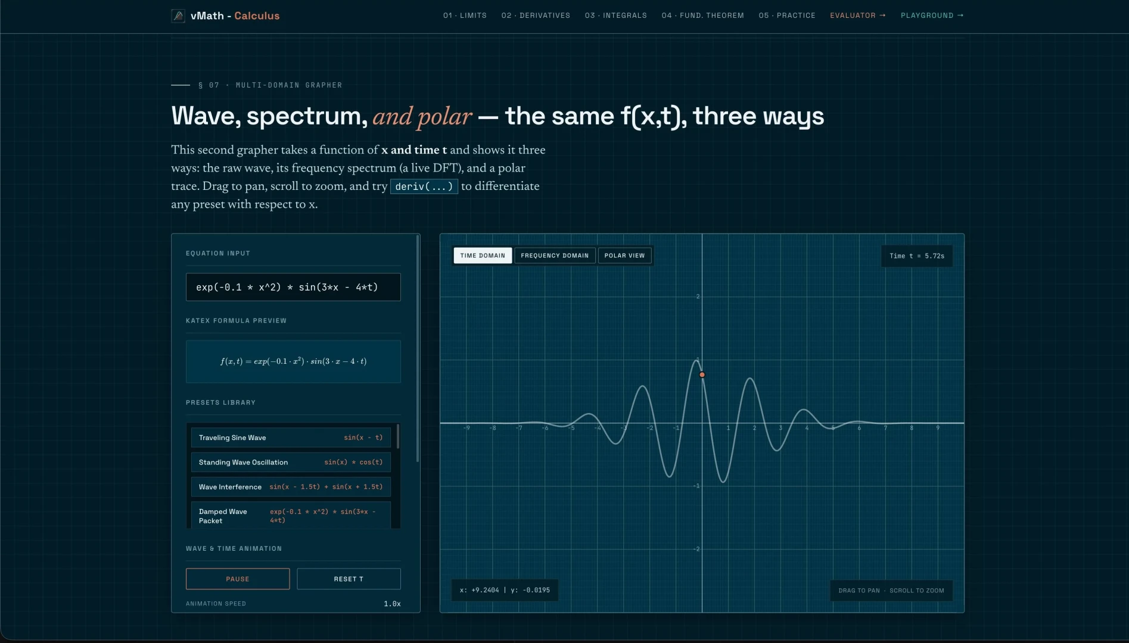Click the 'Time t = 5.72s' readout
1129x643 pixels.
coord(917,256)
